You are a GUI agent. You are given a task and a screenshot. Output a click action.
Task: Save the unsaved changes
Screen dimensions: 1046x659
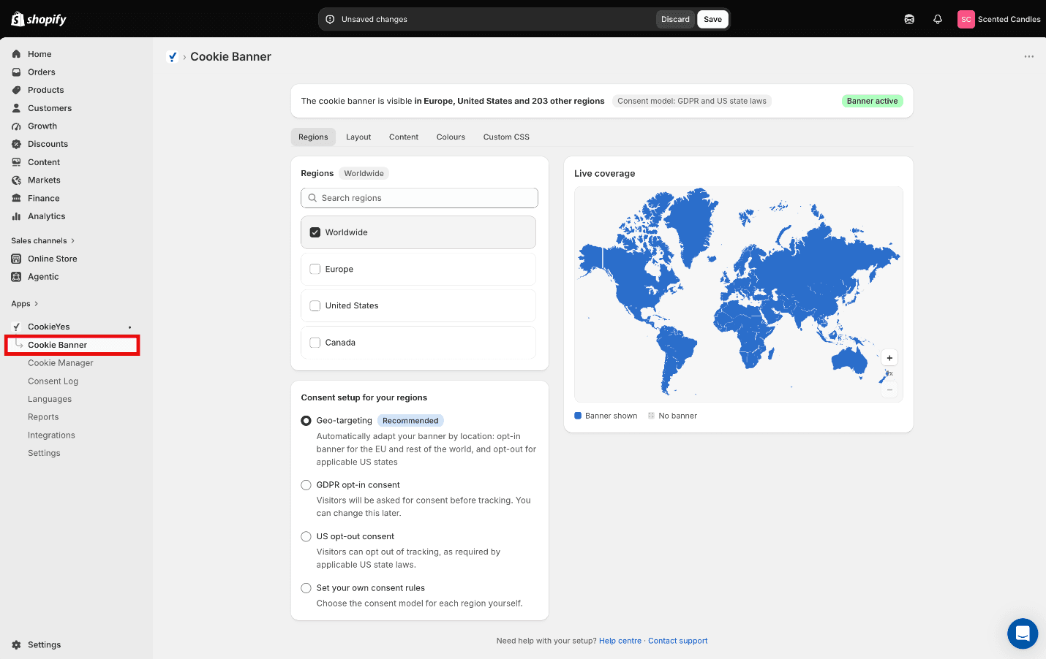(713, 19)
